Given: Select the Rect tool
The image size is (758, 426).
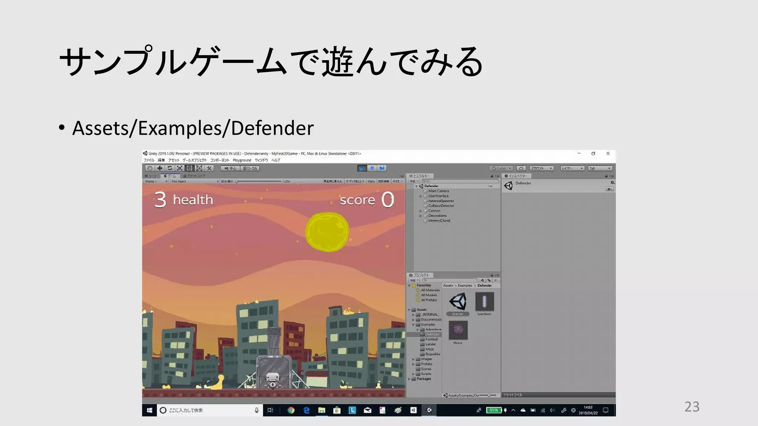Looking at the screenshot, I should coord(189,168).
